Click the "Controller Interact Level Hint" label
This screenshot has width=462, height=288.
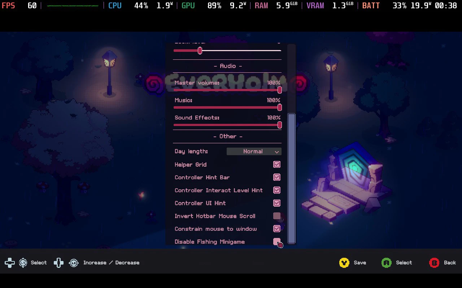[219, 190]
